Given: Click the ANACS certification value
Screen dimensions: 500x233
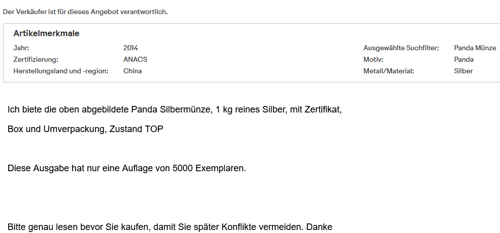Looking at the screenshot, I should [x=135, y=60].
